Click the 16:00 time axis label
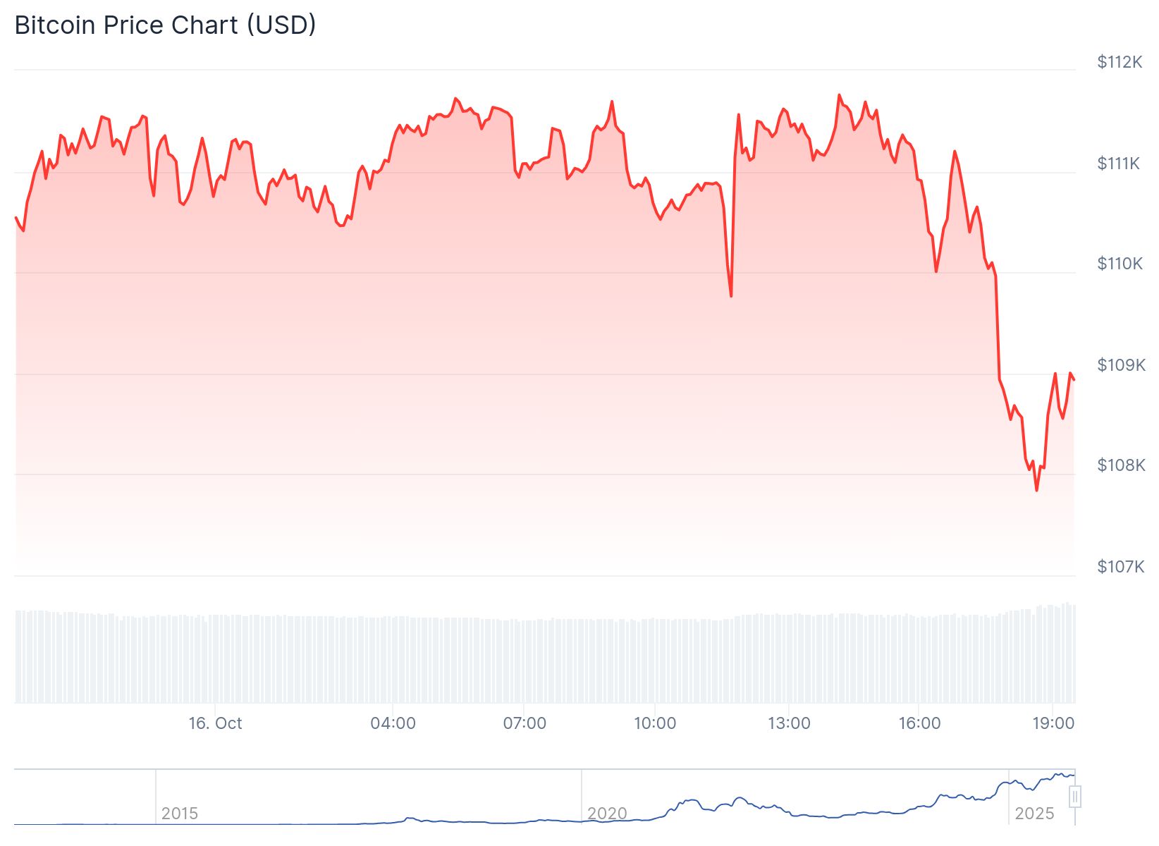Viewport: 1159px width, 846px height. tap(919, 723)
